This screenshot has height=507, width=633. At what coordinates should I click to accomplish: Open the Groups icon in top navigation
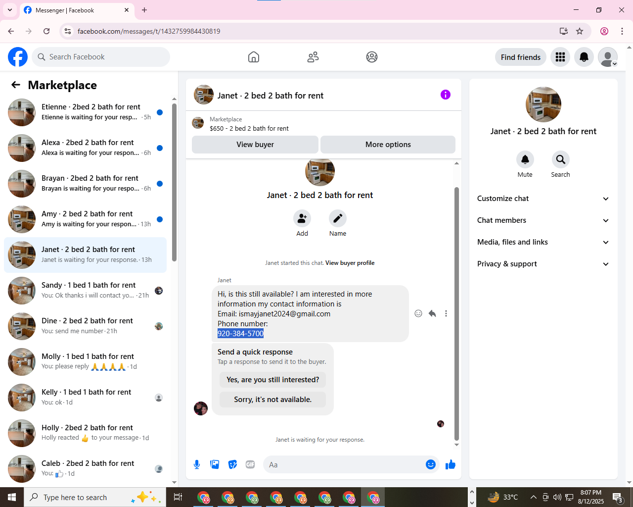click(372, 57)
